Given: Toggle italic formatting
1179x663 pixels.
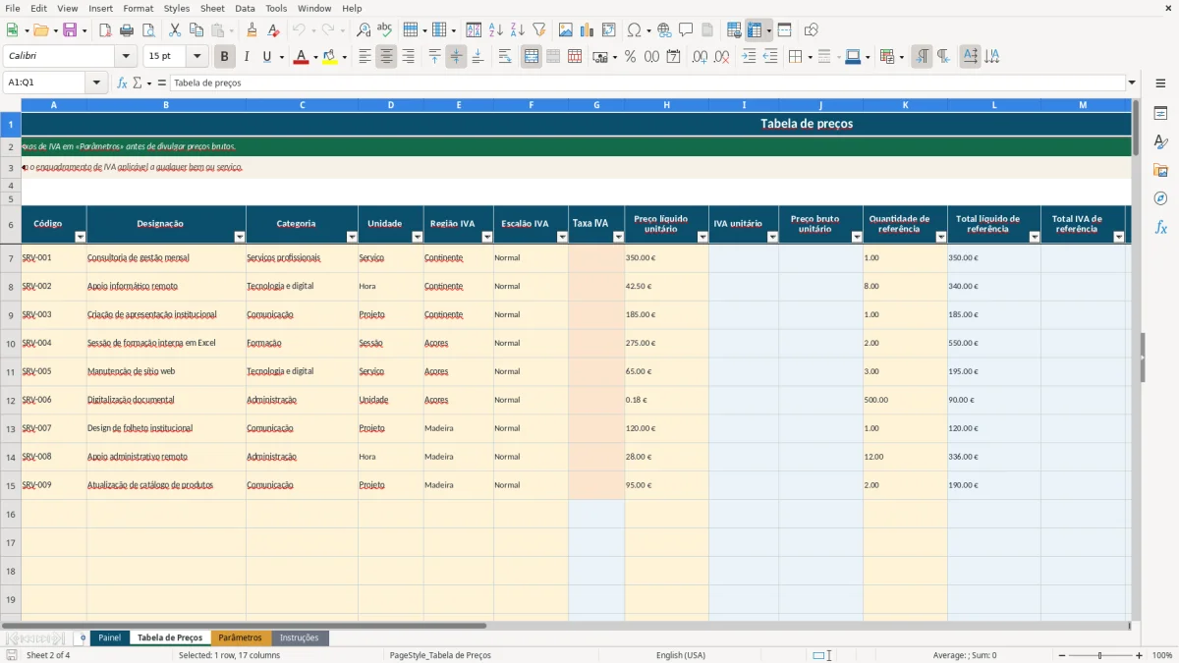Looking at the screenshot, I should (247, 57).
